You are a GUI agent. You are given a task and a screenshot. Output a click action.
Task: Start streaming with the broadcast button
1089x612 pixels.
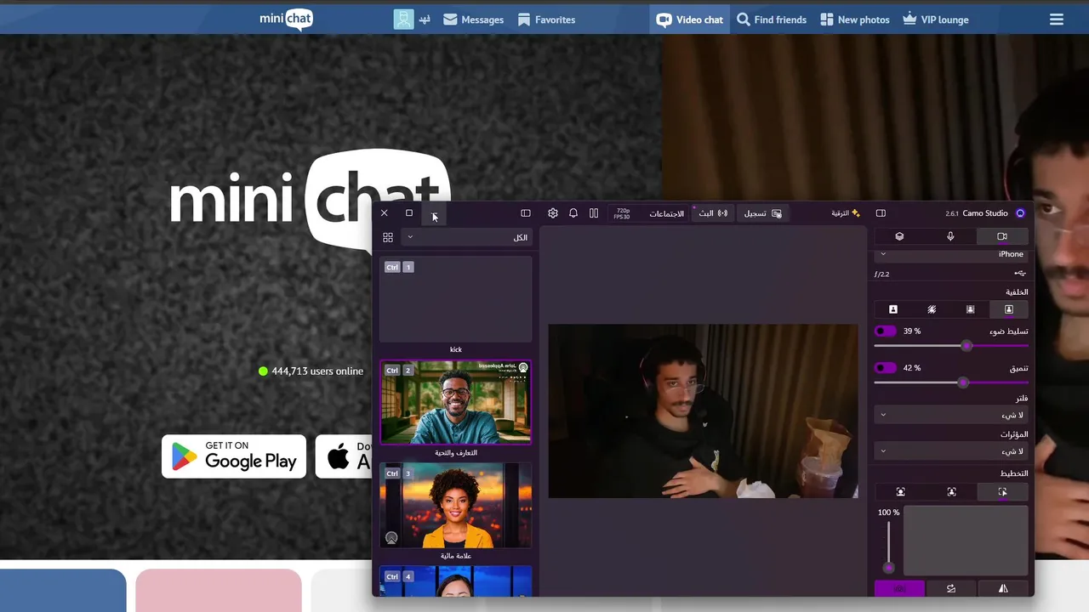tap(713, 213)
